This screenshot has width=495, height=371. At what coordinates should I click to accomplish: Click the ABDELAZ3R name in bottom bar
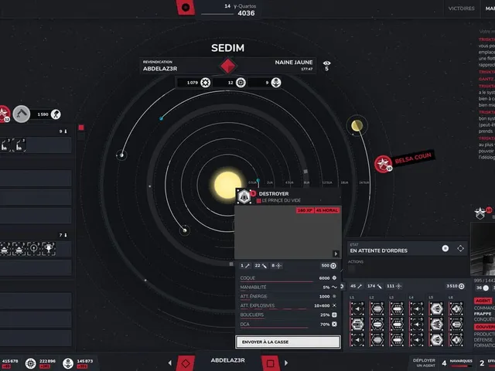point(228,360)
